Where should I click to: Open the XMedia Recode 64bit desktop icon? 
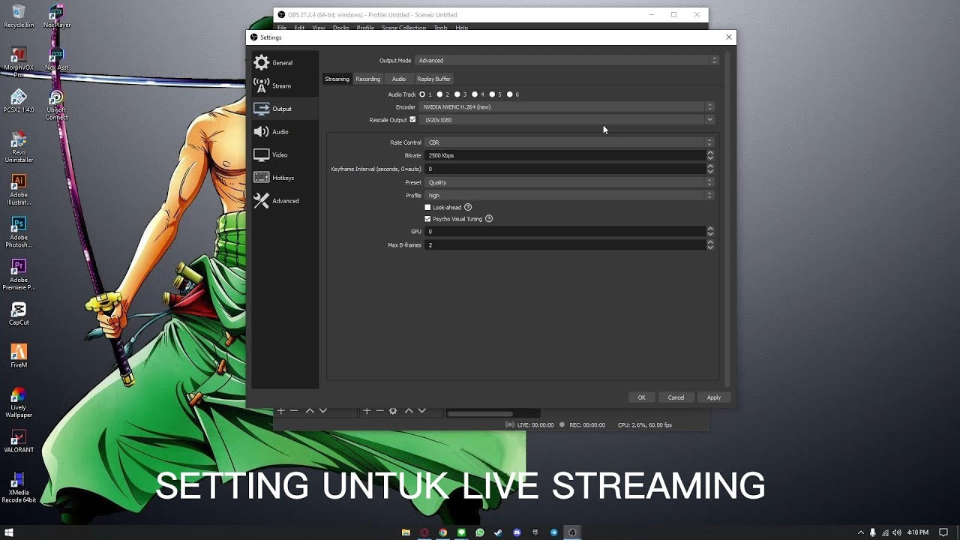pos(19,487)
